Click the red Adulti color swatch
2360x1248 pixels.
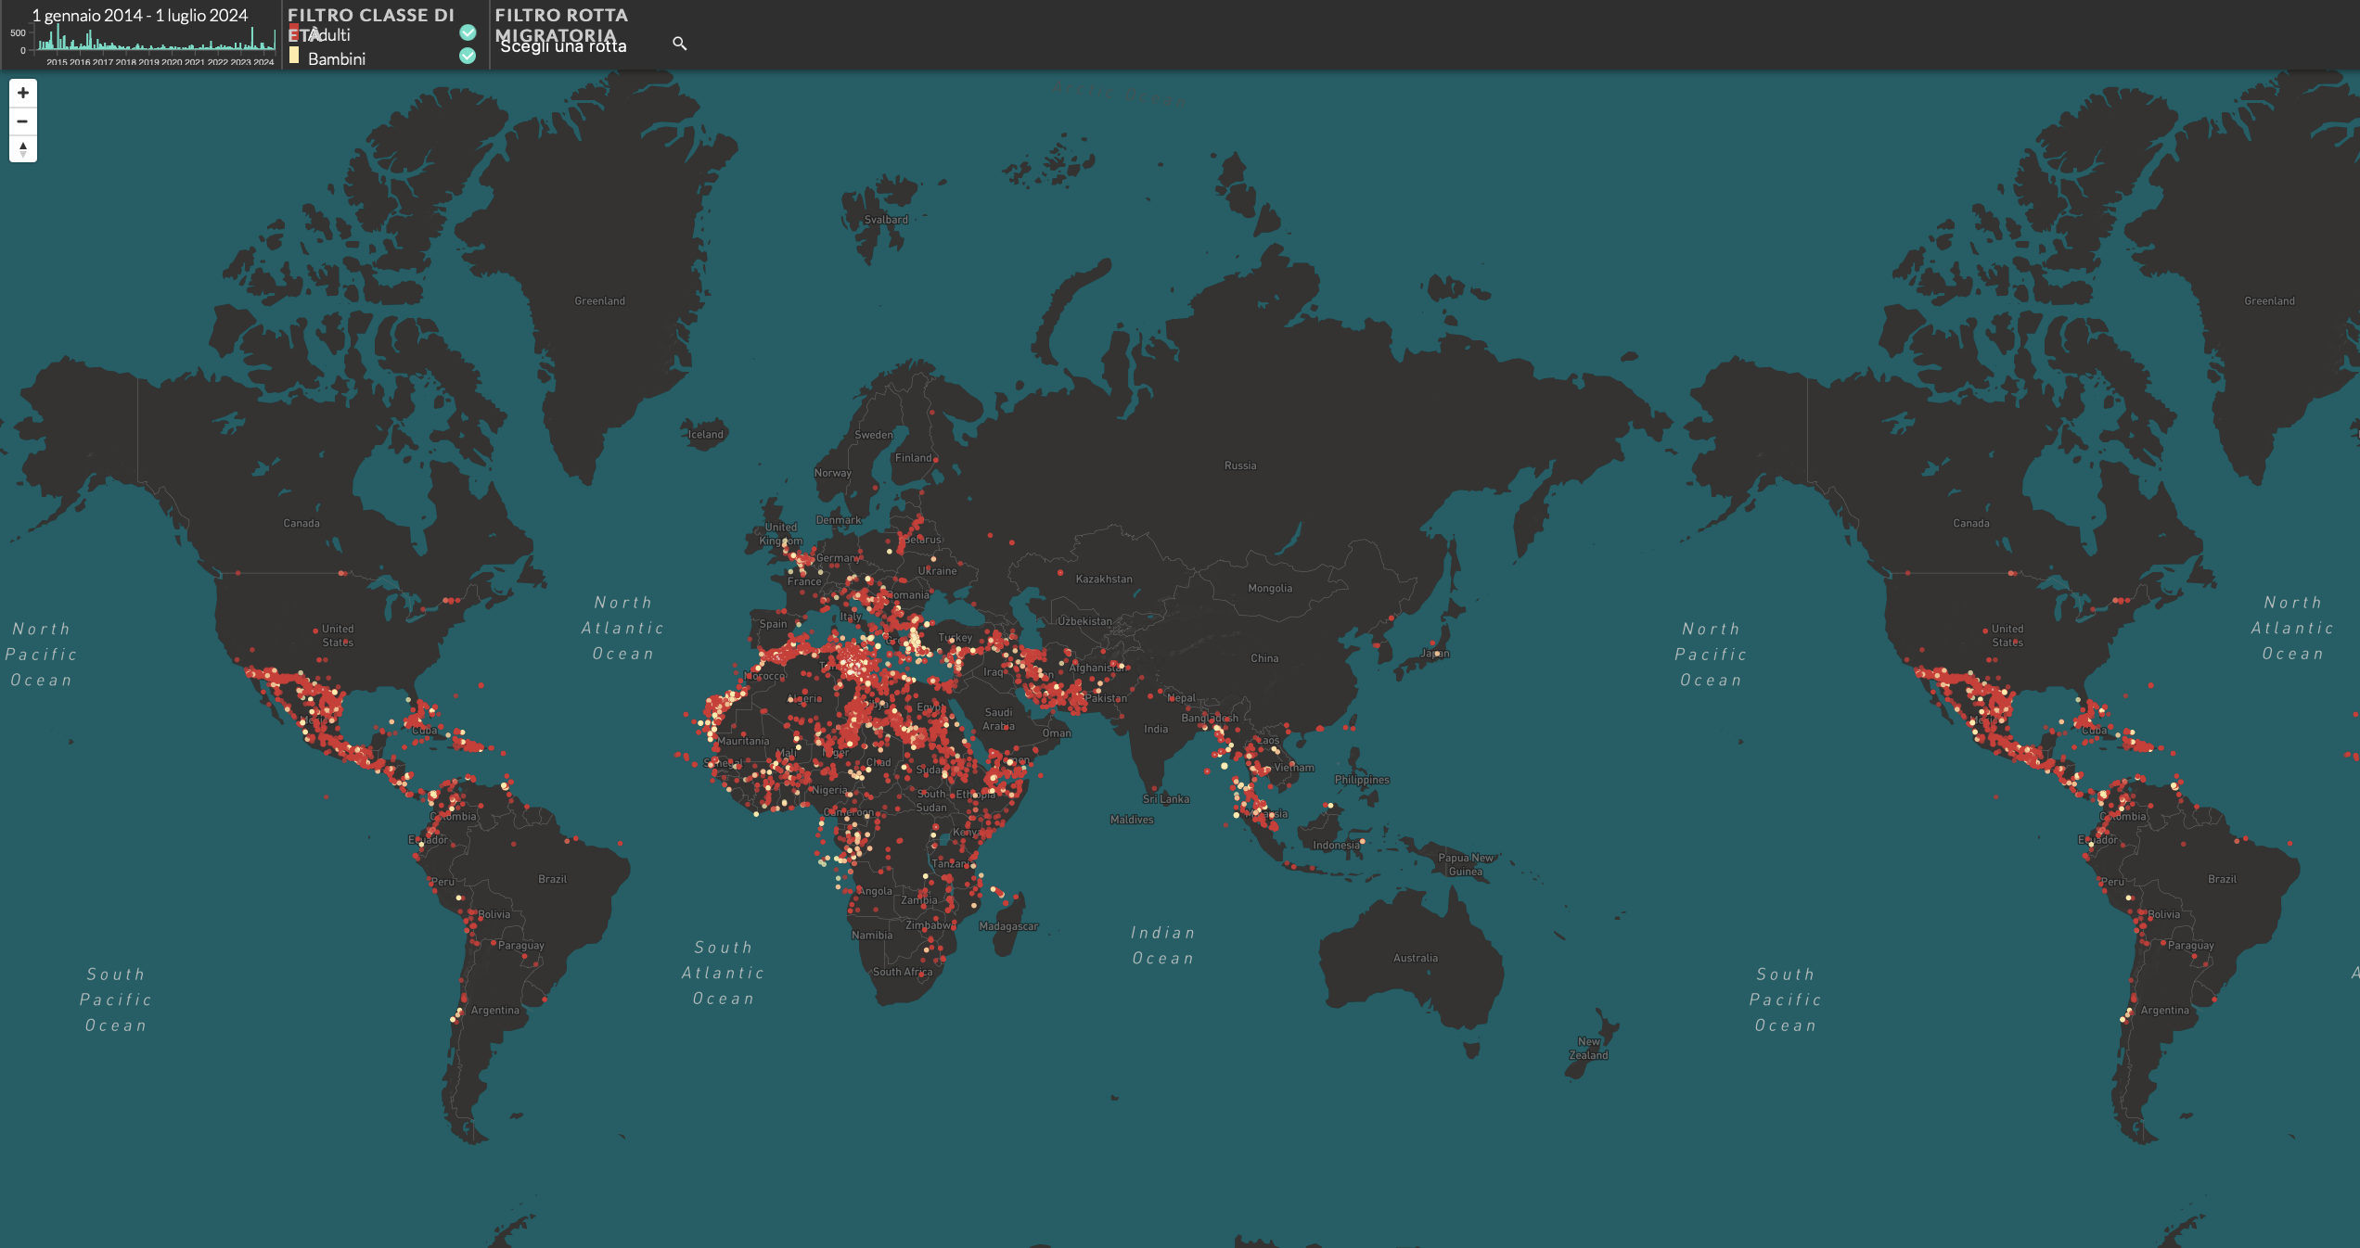click(x=293, y=32)
